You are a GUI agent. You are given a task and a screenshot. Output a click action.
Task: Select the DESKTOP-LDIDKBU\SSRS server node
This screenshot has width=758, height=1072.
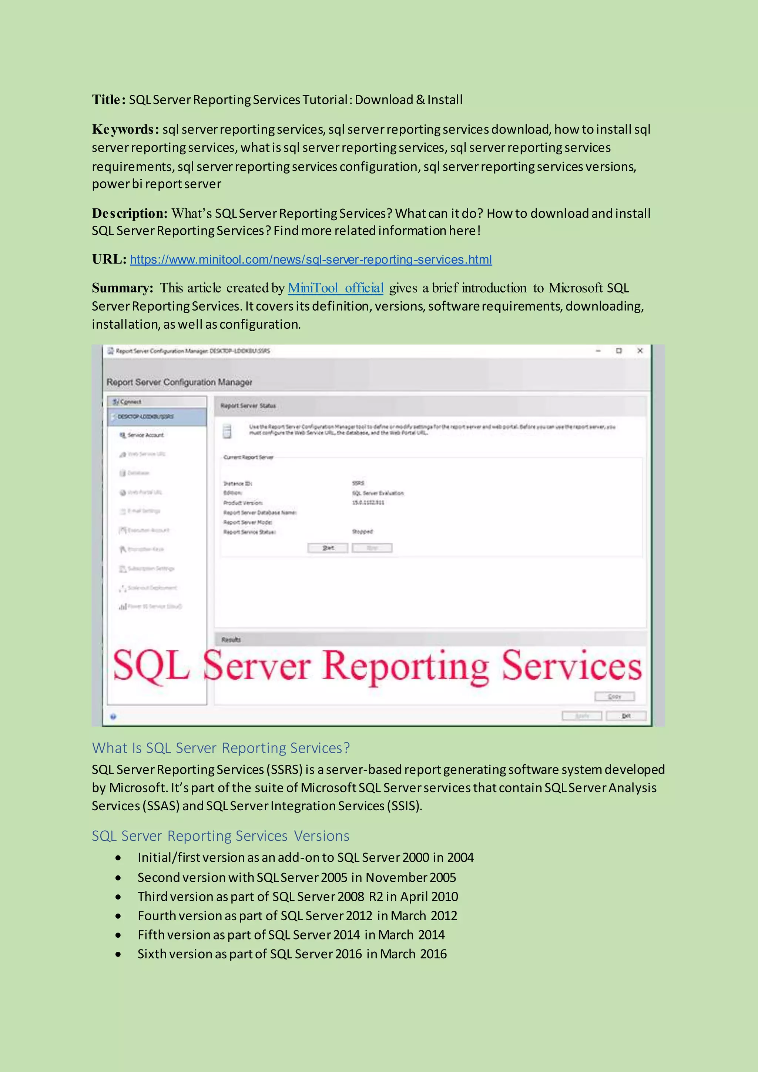(x=157, y=416)
